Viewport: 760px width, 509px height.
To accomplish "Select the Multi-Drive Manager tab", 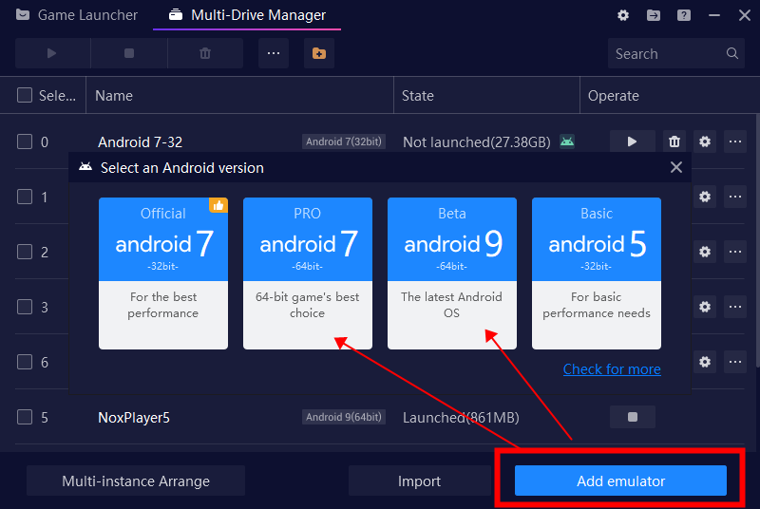I will coord(247,15).
